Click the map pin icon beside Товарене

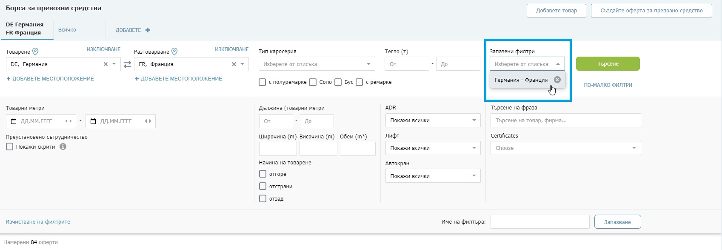pyautogui.click(x=35, y=52)
